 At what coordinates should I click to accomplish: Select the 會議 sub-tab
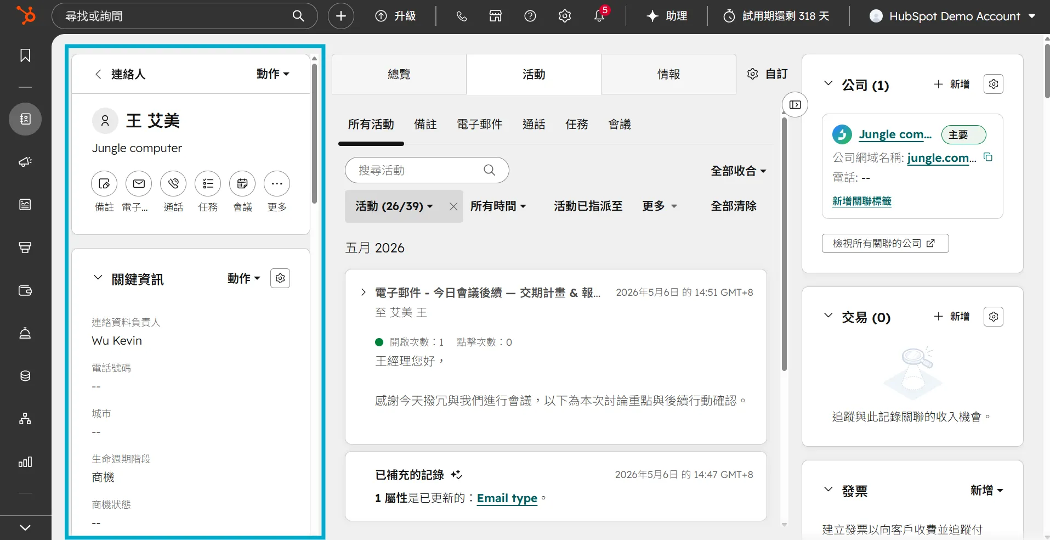point(620,125)
